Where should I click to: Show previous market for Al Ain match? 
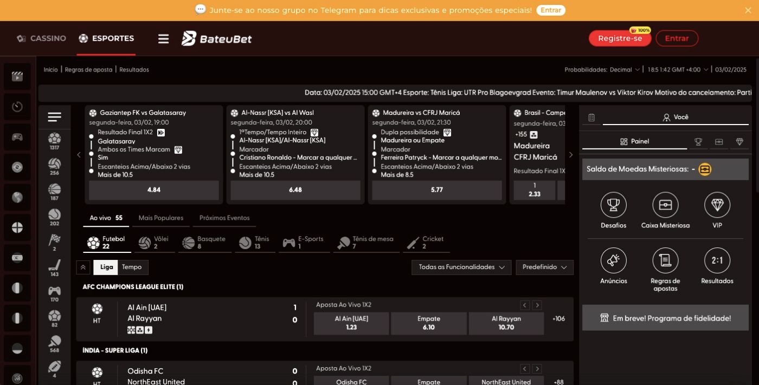(x=525, y=305)
